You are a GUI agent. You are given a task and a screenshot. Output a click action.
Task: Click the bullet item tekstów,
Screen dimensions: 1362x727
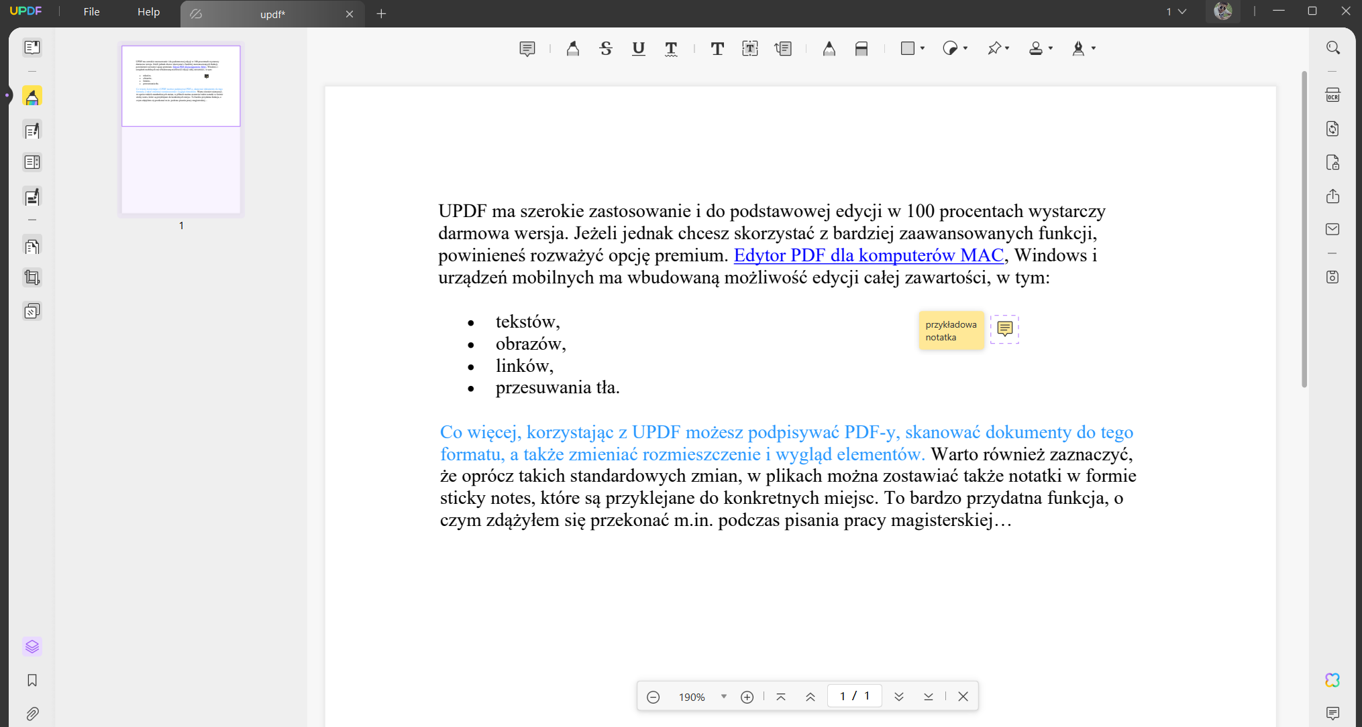[527, 322]
